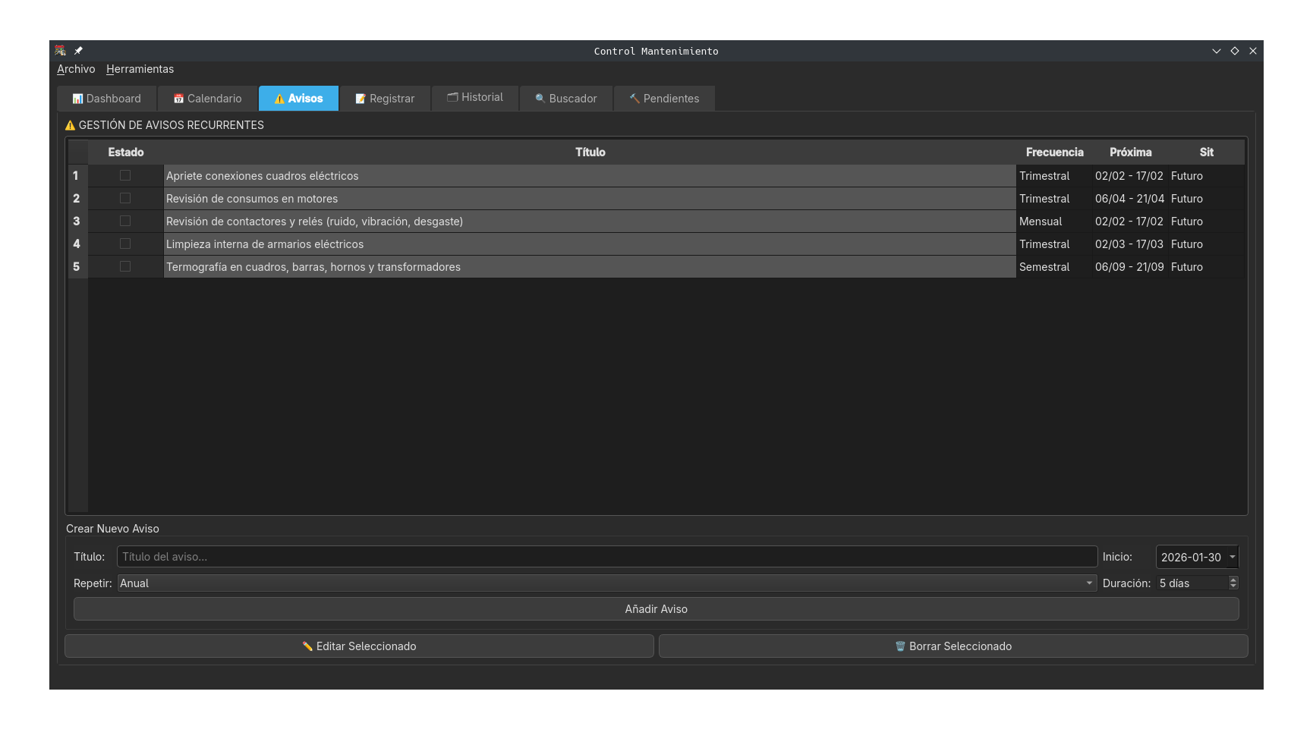Focus the Título del aviso text field
This screenshot has height=748, width=1313.
tap(606, 557)
